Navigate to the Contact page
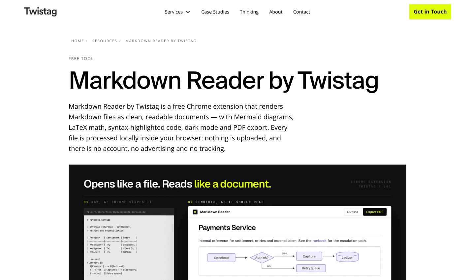 (x=301, y=12)
